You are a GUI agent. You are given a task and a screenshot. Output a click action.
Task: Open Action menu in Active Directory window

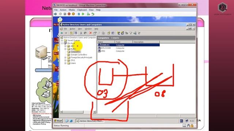click(x=72, y=29)
